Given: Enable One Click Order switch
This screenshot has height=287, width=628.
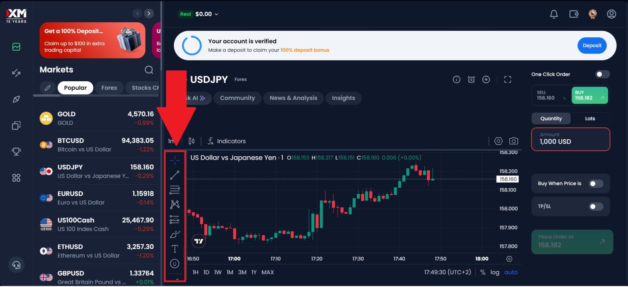Looking at the screenshot, I should pos(602,75).
